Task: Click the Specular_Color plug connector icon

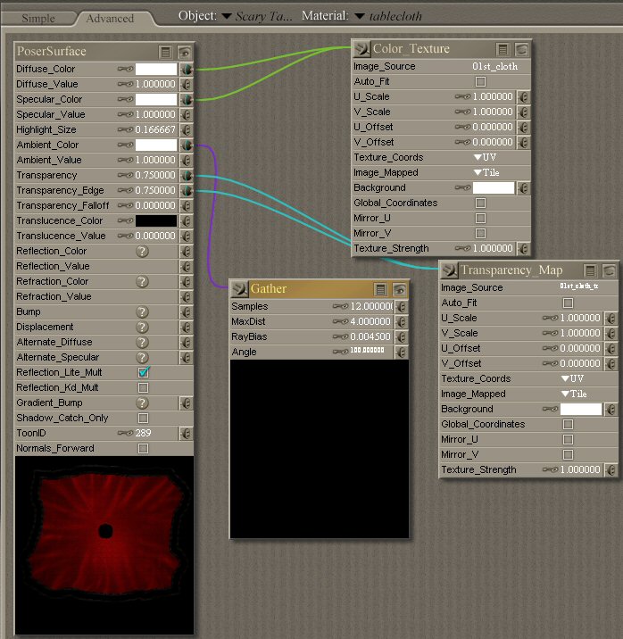Action: [x=187, y=99]
